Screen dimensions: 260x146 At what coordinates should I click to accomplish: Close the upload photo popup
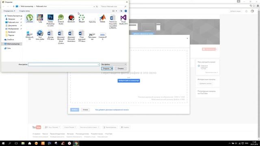[187, 38]
